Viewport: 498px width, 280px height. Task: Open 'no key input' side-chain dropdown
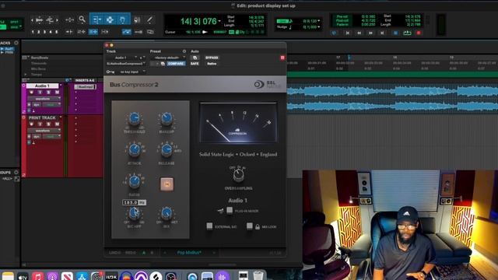pyautogui.click(x=130, y=72)
